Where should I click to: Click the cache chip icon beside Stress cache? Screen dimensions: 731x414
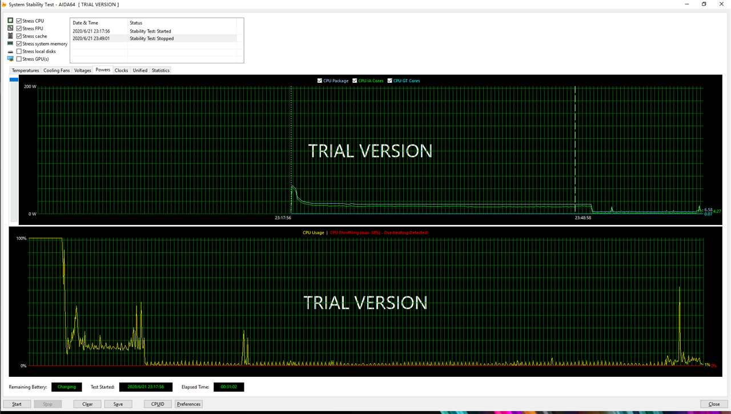click(10, 36)
